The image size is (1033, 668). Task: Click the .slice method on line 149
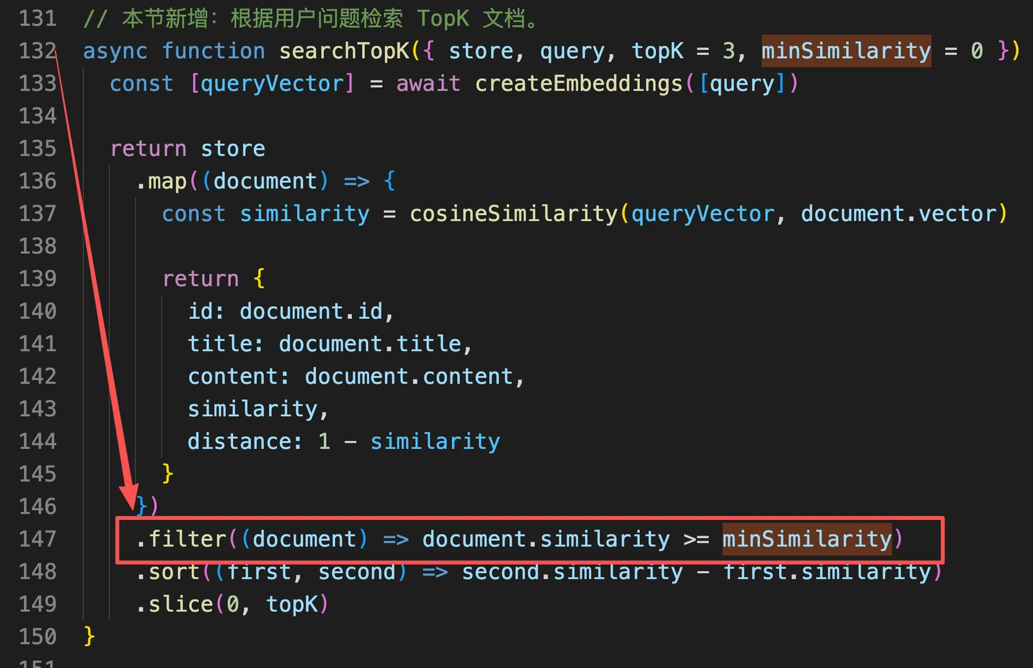pyautogui.click(x=175, y=604)
